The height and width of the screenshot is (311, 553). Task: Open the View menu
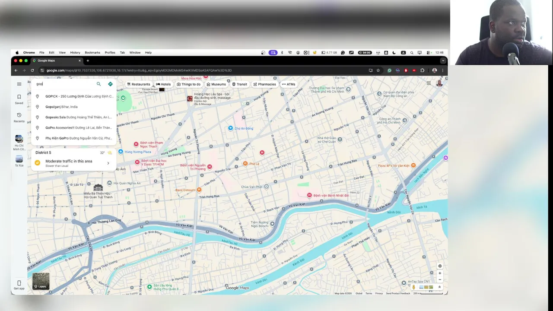click(62, 53)
